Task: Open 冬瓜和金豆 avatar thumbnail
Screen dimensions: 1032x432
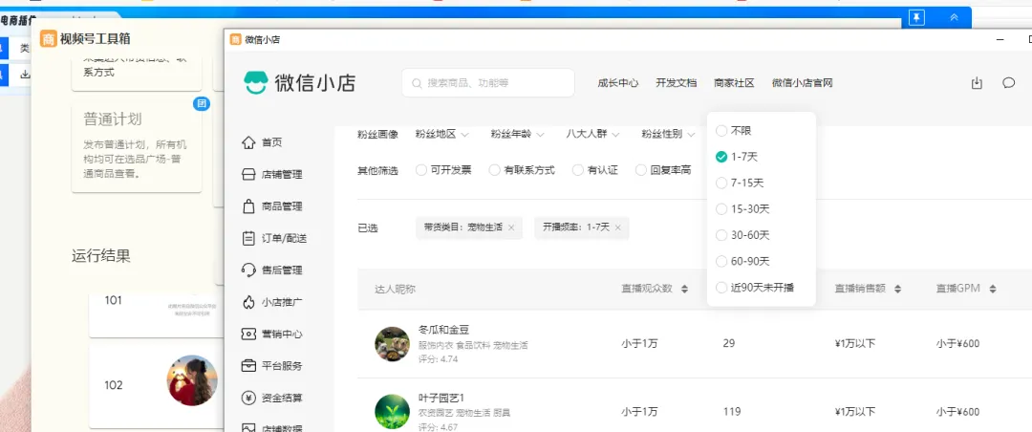Action: click(393, 344)
